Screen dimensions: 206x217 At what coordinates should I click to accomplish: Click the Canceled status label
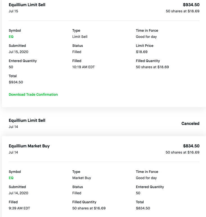coord(190,124)
